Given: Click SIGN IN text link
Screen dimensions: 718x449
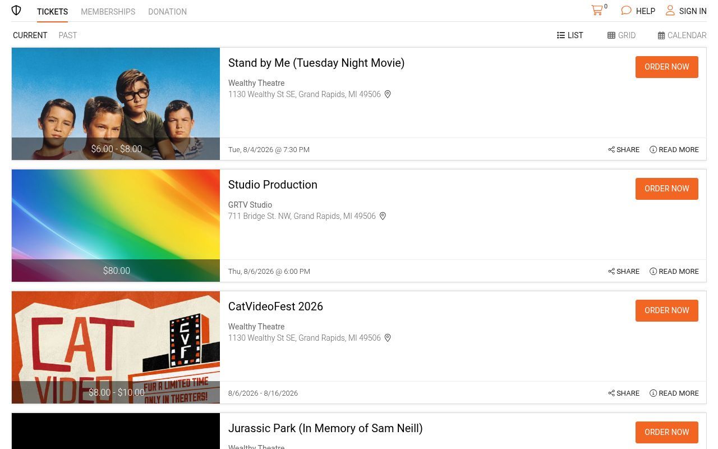Looking at the screenshot, I should (693, 11).
